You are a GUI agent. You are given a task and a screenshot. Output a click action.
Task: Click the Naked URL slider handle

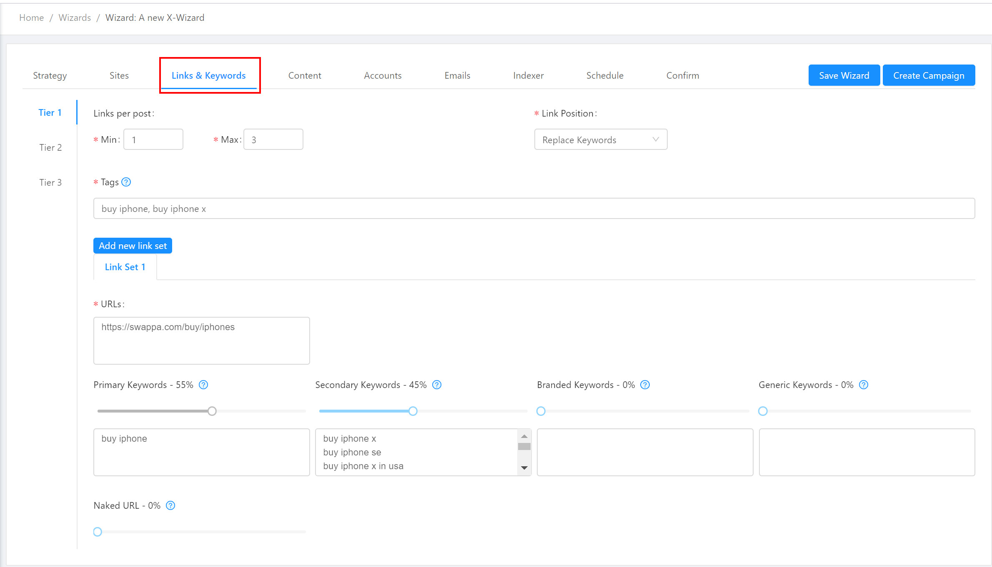pos(98,532)
